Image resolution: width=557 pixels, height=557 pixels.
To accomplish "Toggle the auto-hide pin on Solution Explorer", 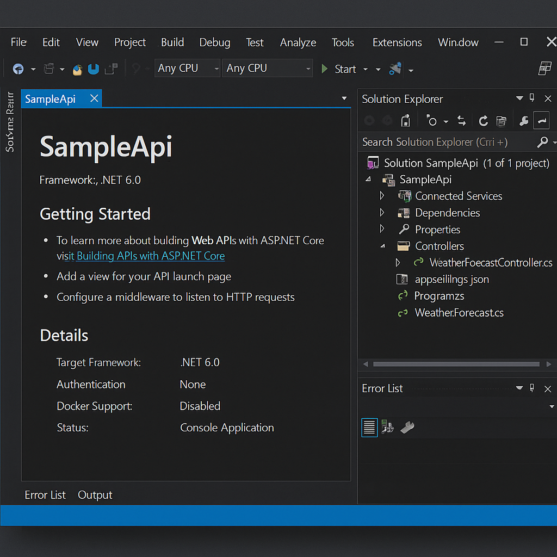I will click(x=532, y=98).
